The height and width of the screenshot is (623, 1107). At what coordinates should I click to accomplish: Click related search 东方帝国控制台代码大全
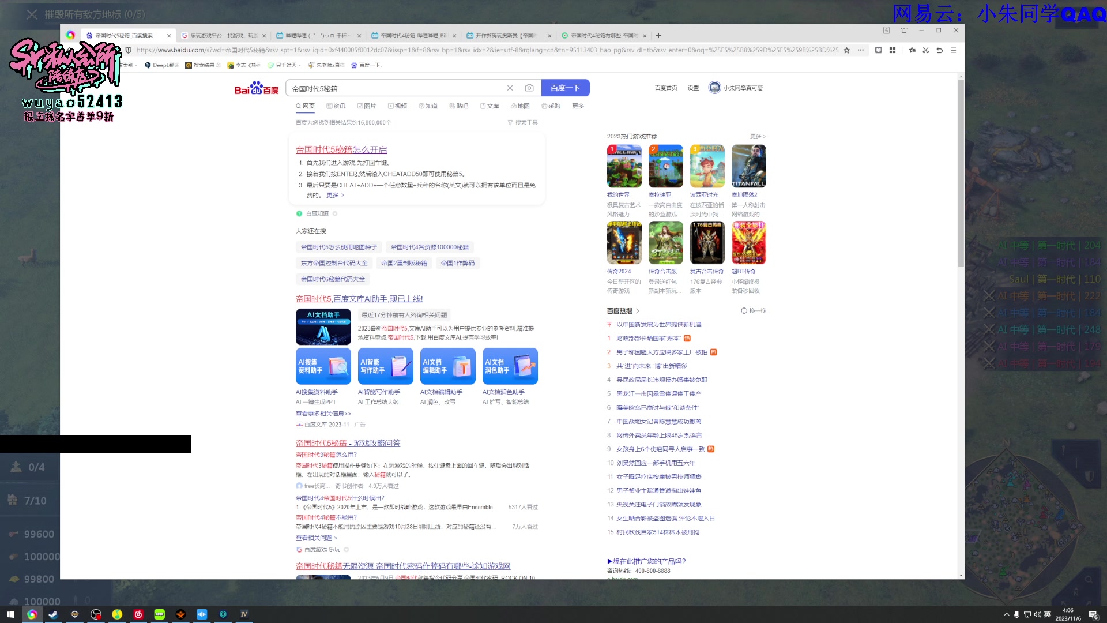click(334, 264)
